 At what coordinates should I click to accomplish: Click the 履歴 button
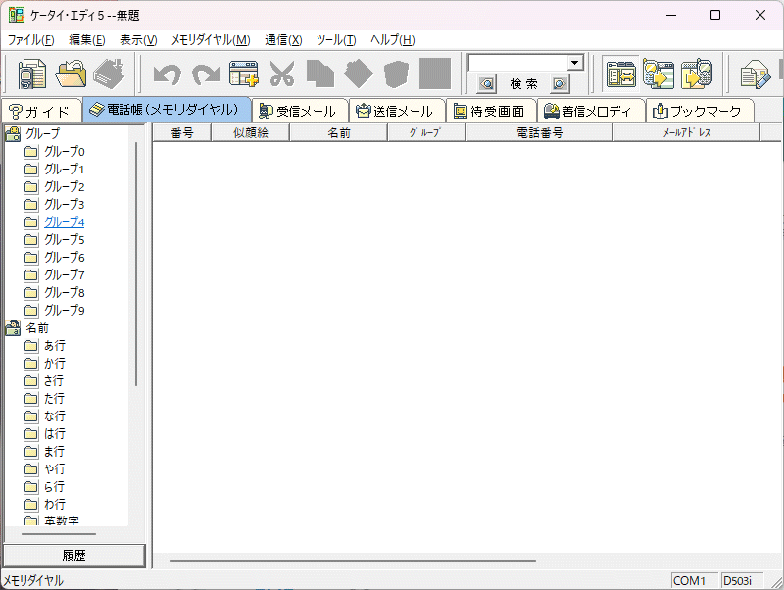click(73, 556)
